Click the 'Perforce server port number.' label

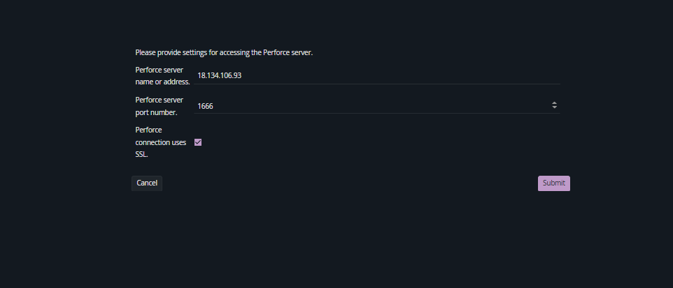point(160,106)
